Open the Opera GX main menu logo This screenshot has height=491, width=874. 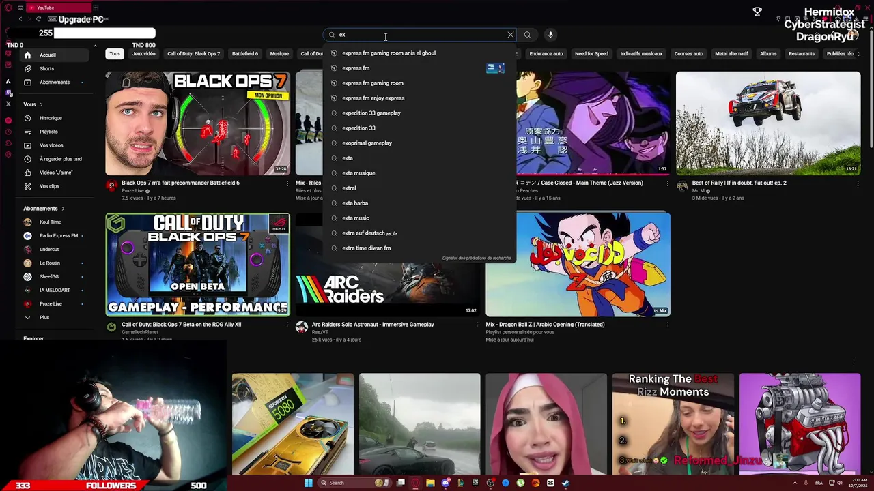click(8, 8)
